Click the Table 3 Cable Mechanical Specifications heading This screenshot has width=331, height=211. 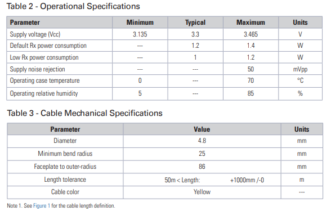point(84,113)
